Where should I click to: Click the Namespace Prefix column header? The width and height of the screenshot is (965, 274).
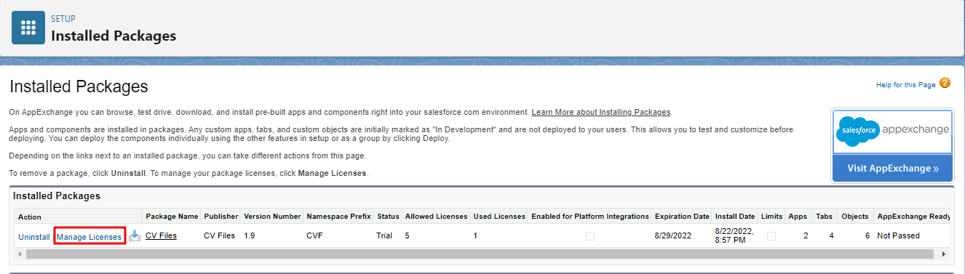tap(338, 217)
